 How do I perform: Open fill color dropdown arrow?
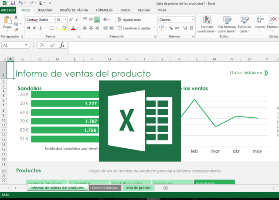(x=68, y=28)
